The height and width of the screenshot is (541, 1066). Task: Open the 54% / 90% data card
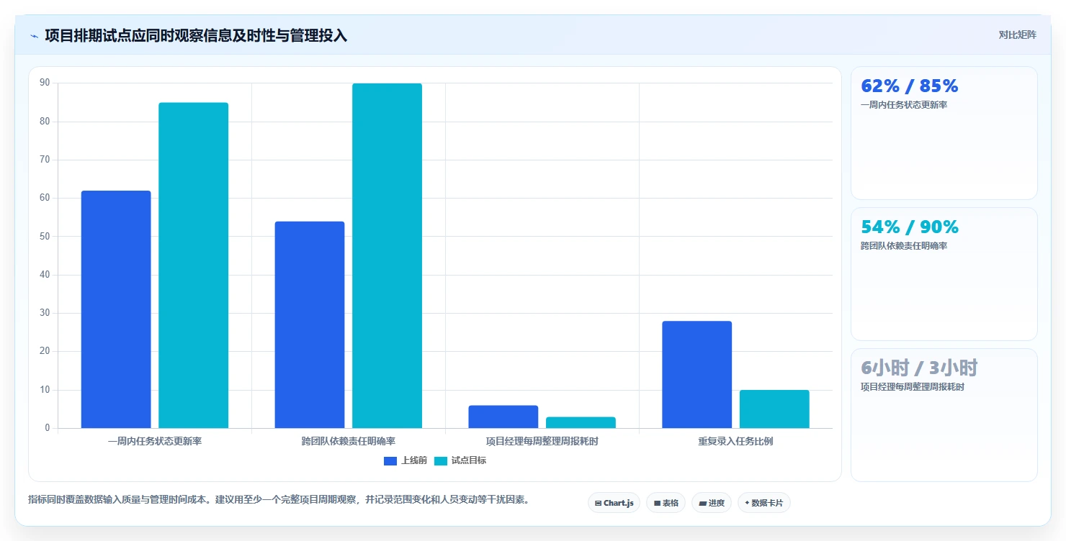pyautogui.click(x=944, y=274)
